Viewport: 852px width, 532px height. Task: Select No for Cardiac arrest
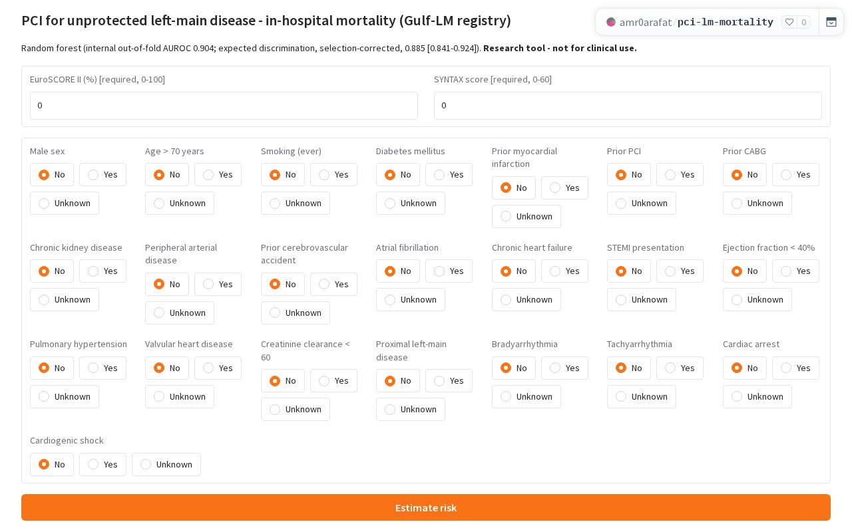(744, 368)
